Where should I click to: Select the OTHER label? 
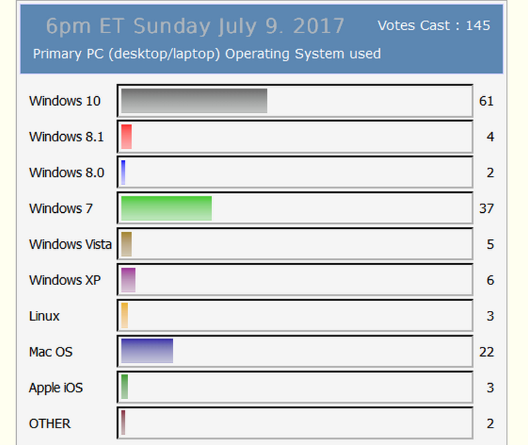click(x=50, y=424)
